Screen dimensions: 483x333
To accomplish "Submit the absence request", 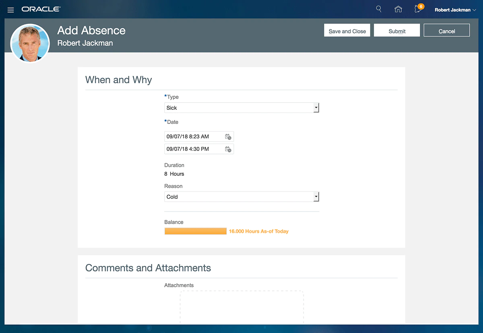I will (x=397, y=31).
